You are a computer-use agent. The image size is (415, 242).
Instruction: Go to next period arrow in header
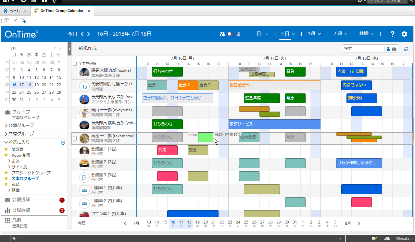(x=88, y=34)
